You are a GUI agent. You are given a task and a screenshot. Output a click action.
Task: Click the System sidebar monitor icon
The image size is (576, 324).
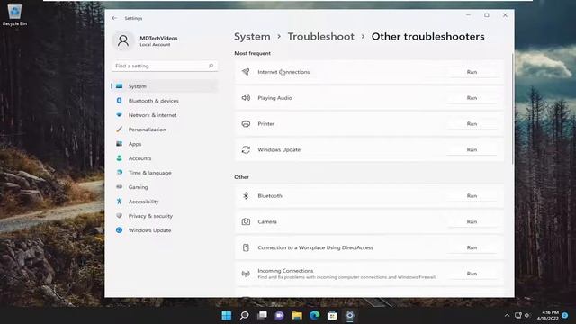tap(120, 86)
